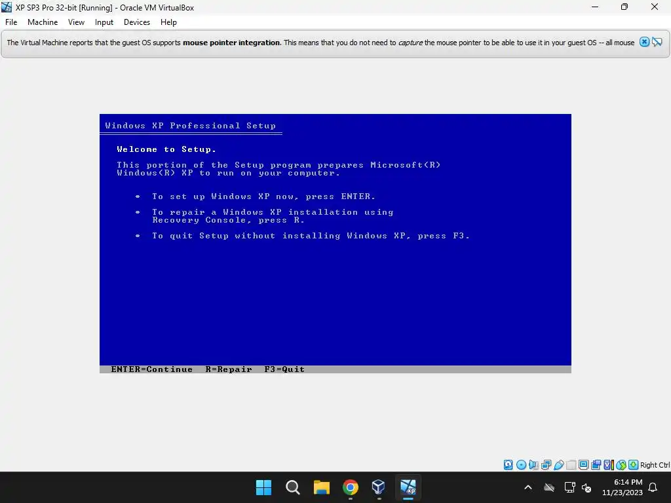This screenshot has width=671, height=503.
Task: Click the greyed shared folders status icon
Action: 571,464
